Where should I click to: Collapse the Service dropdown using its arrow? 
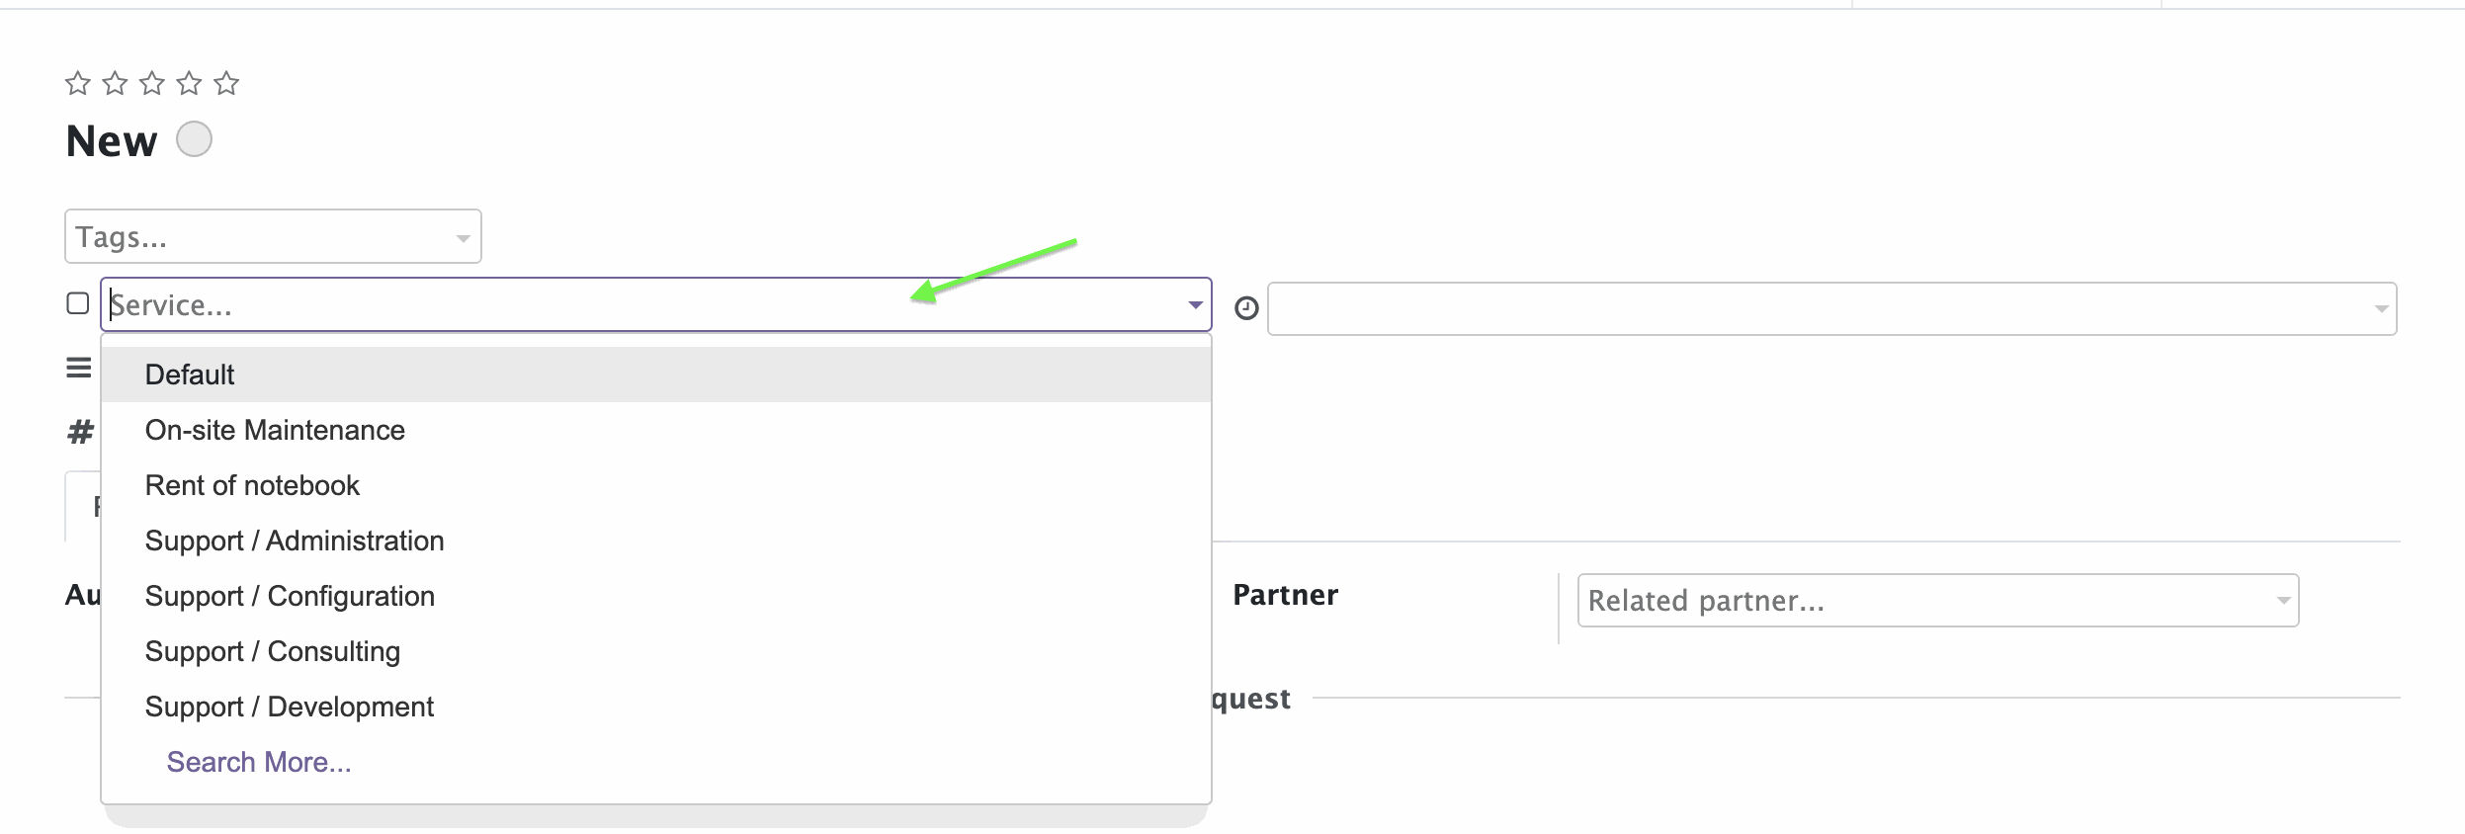[1195, 305]
